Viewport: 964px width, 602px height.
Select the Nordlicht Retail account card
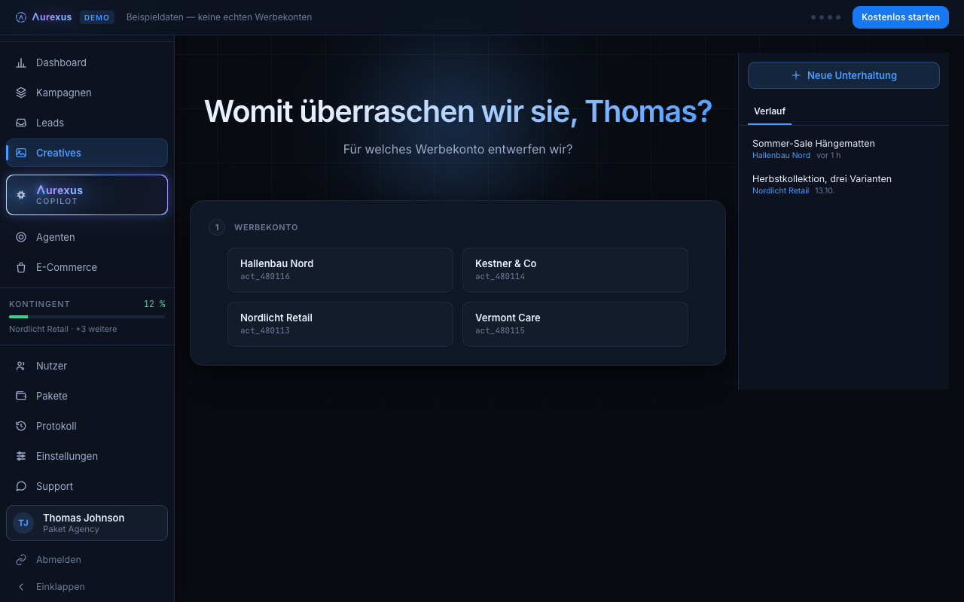[x=340, y=324]
